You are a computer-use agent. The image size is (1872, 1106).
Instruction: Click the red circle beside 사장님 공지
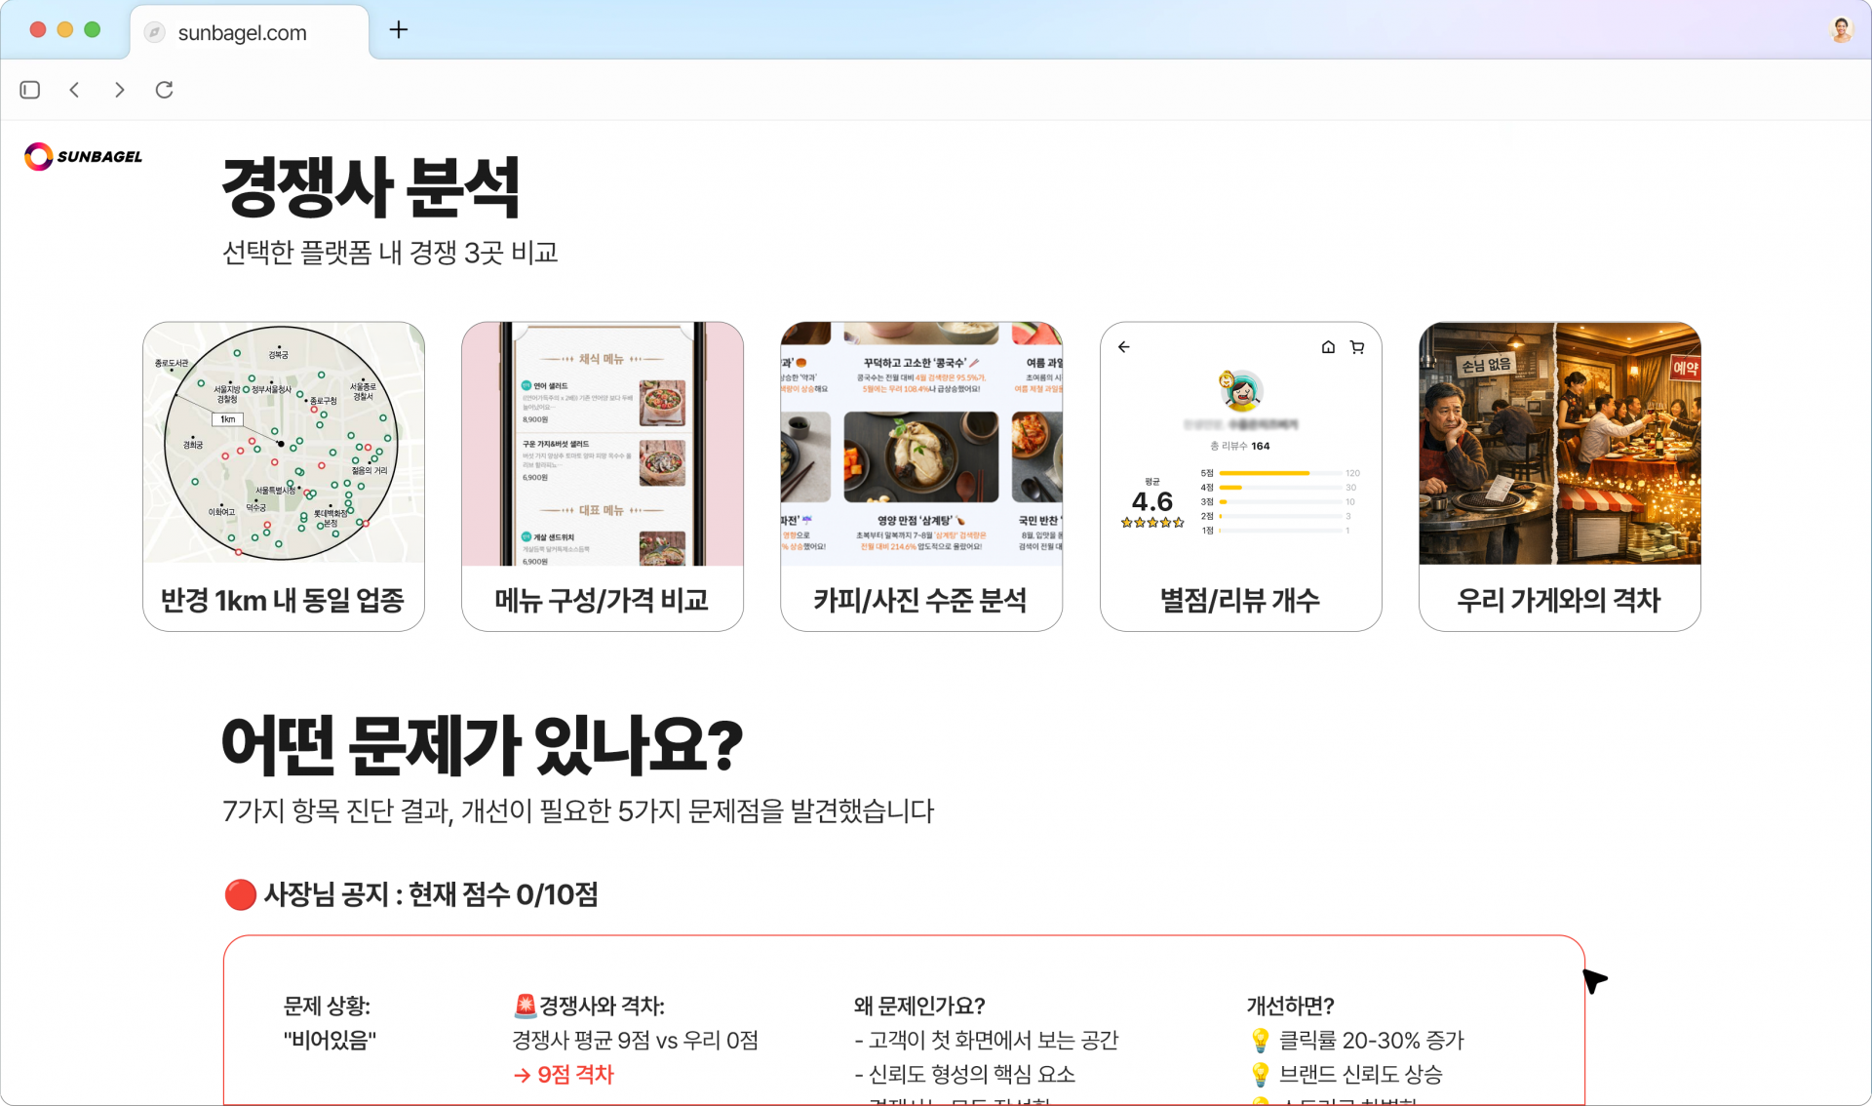(x=240, y=894)
